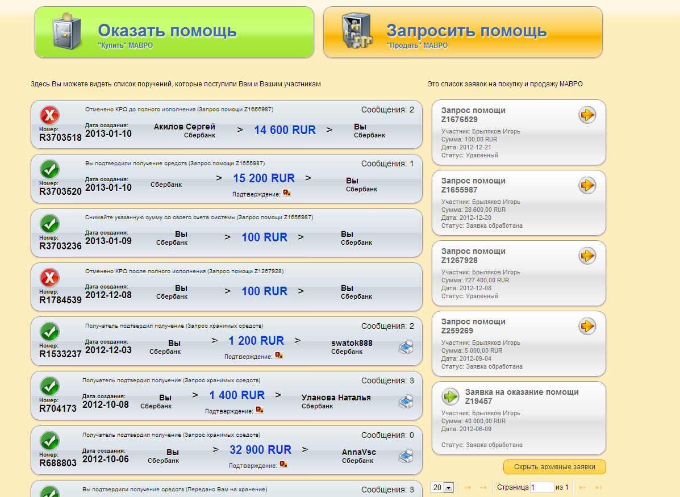Click green check icon of order R3703236
This screenshot has height=497, width=680.
click(x=50, y=224)
